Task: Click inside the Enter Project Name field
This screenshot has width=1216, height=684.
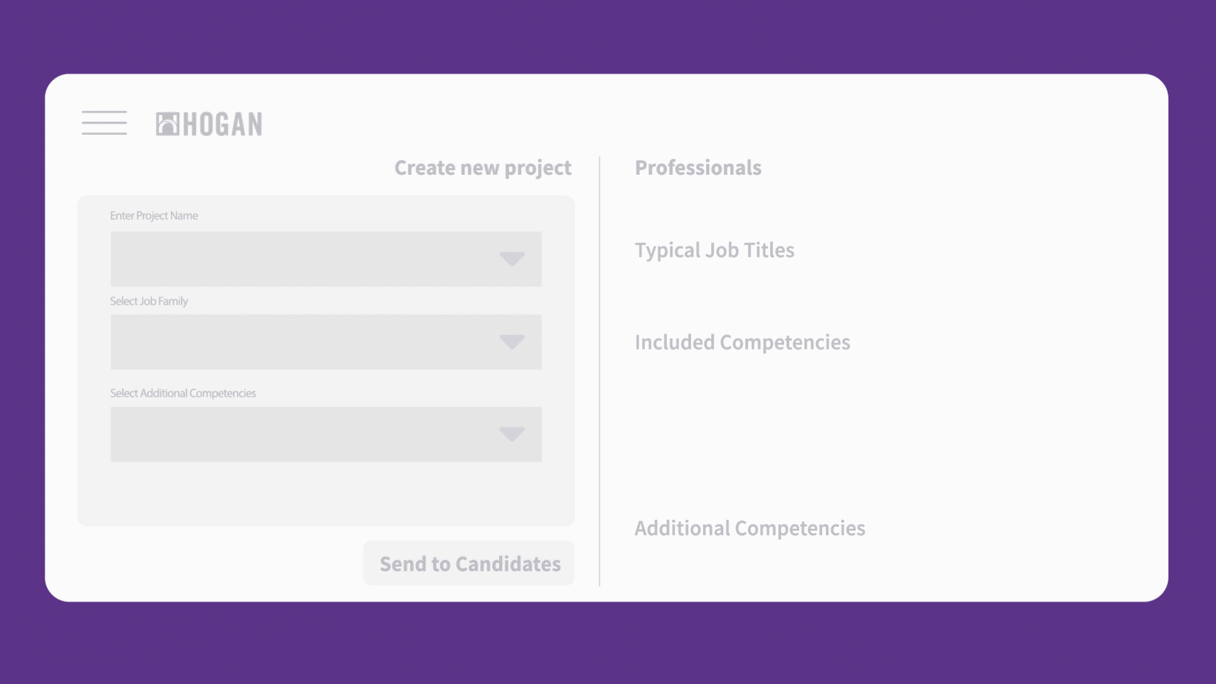Action: coord(326,259)
